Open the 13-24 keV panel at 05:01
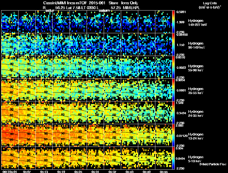Viewport: 228px width, 173px height. [x=10, y=136]
